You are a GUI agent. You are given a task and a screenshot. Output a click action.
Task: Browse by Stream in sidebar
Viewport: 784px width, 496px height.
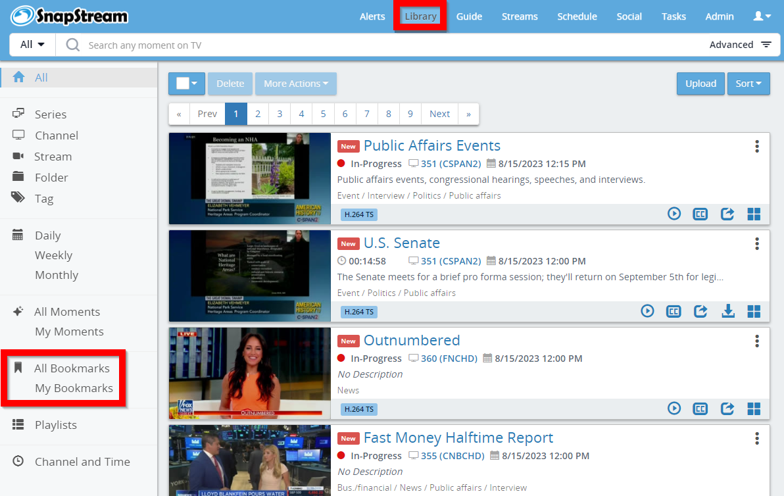(x=53, y=157)
